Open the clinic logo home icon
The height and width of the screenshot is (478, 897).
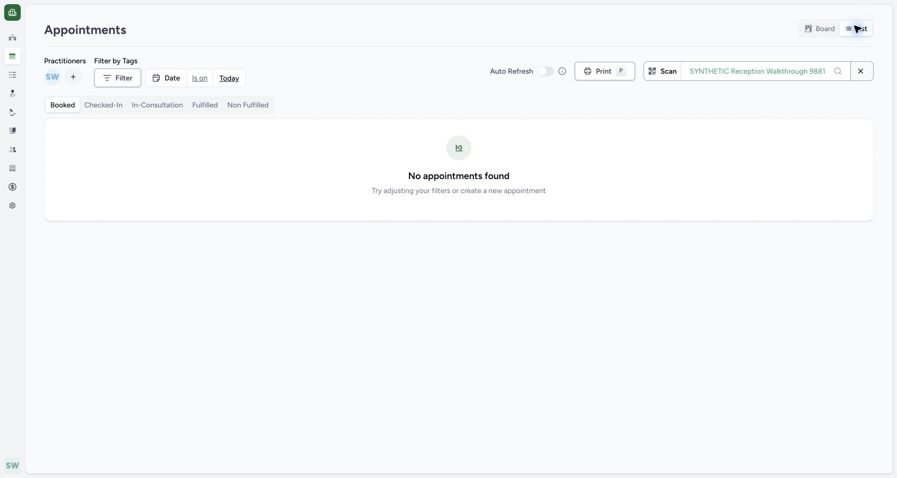pos(12,12)
